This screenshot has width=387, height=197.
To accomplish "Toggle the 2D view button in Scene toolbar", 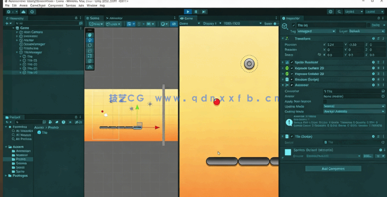I will click(x=174, y=24).
